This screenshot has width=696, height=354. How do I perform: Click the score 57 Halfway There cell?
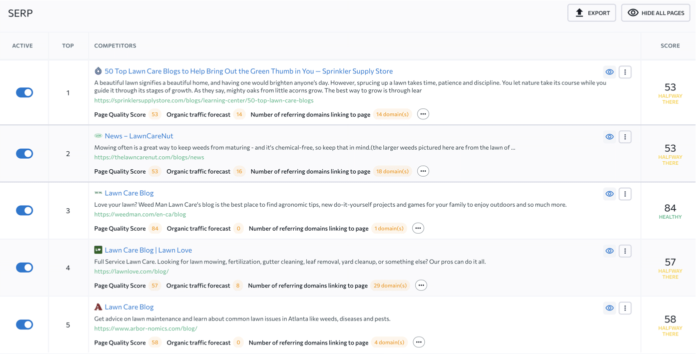click(x=670, y=268)
